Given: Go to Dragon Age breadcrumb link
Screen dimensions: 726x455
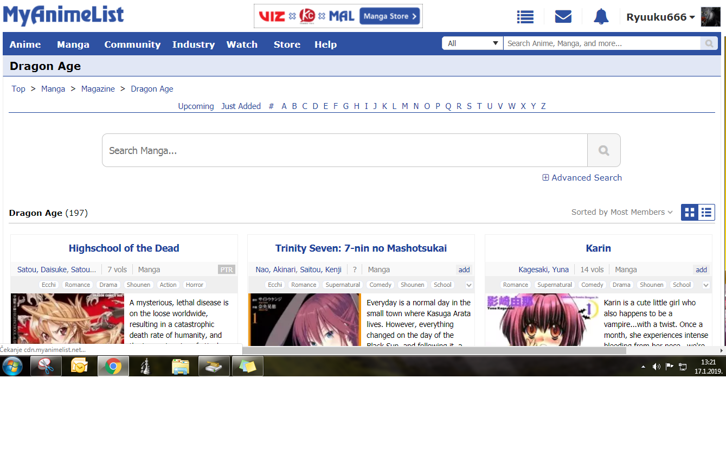Looking at the screenshot, I should [152, 89].
